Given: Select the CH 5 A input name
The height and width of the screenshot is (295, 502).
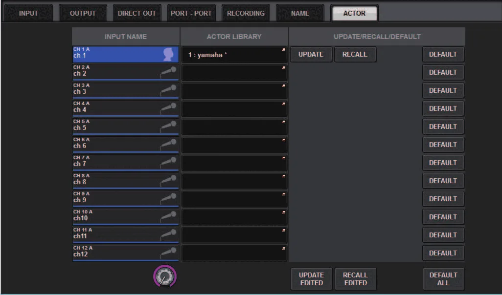Looking at the screenshot, I should 125,126.
